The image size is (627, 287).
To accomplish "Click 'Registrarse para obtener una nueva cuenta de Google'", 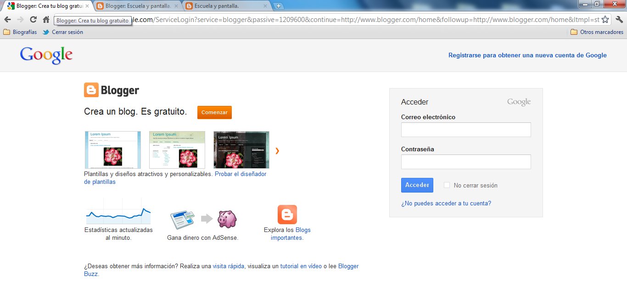I will coord(527,55).
